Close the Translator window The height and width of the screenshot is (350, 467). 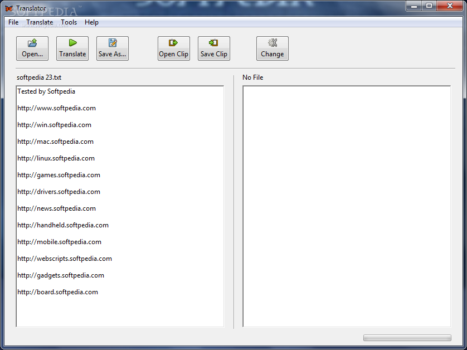click(x=450, y=6)
